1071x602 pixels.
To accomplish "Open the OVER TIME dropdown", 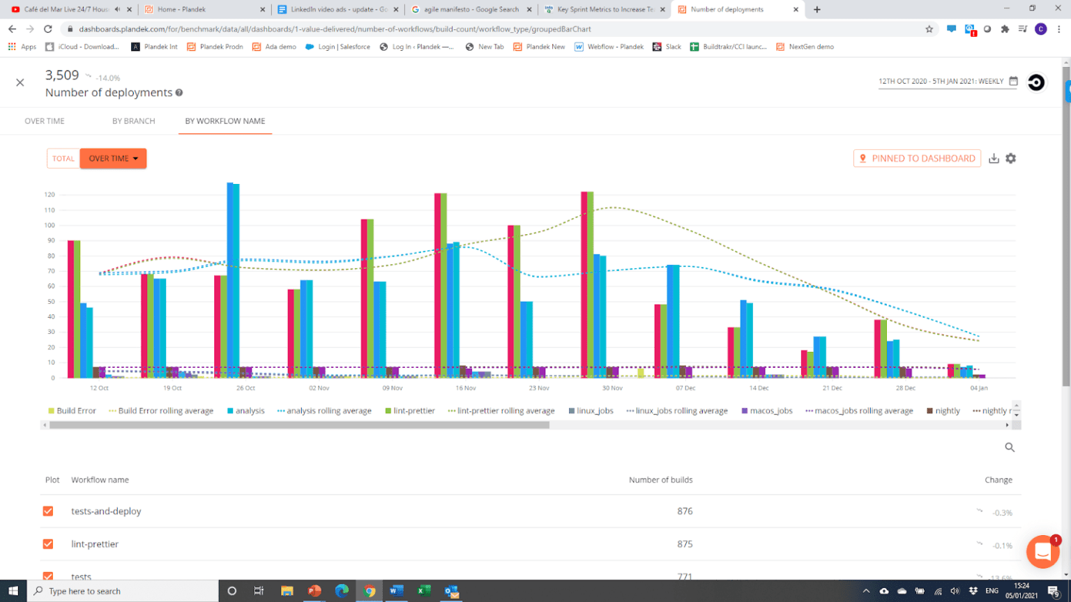I will pyautogui.click(x=113, y=158).
